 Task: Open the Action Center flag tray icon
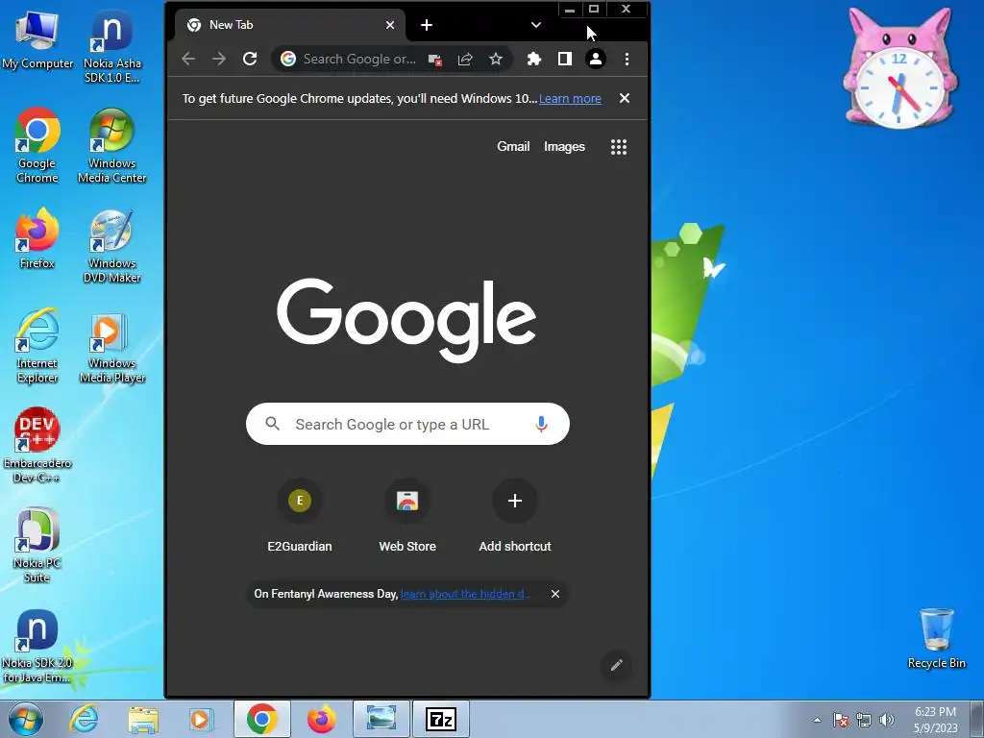(x=841, y=720)
